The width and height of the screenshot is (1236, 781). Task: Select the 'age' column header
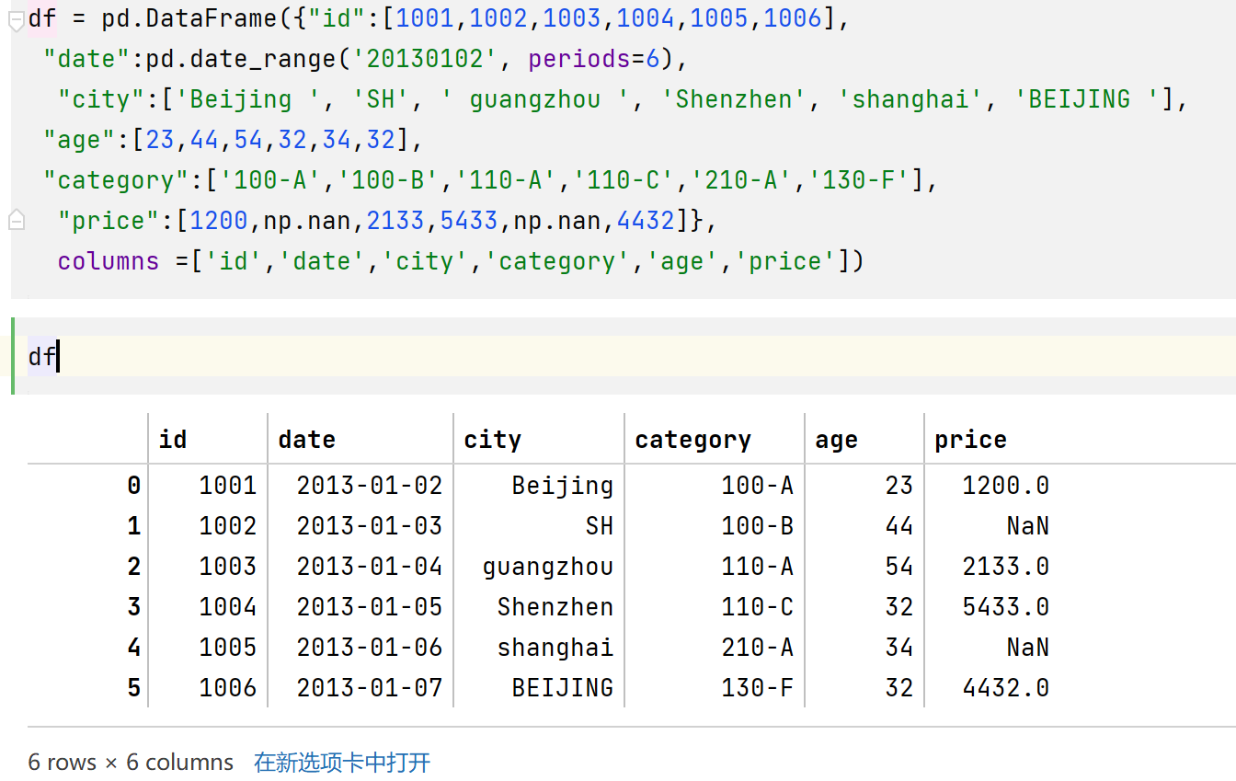click(836, 440)
